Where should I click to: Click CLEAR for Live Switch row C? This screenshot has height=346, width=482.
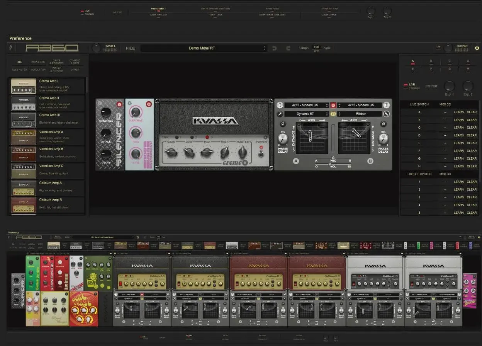pyautogui.click(x=472, y=128)
